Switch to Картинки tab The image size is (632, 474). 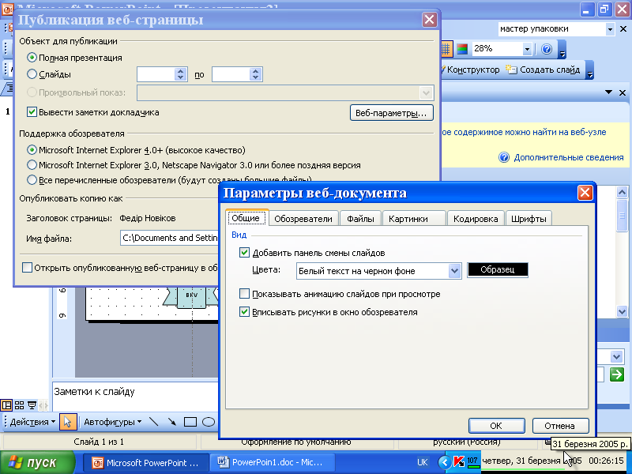click(413, 219)
